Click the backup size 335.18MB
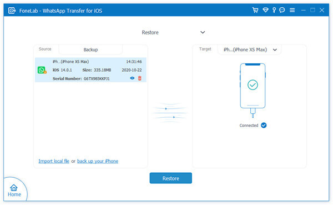333x205 pixels. [x=103, y=70]
